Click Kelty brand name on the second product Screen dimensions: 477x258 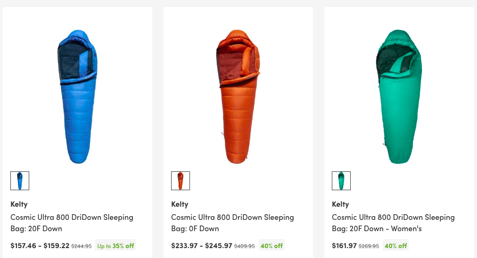tap(180, 204)
